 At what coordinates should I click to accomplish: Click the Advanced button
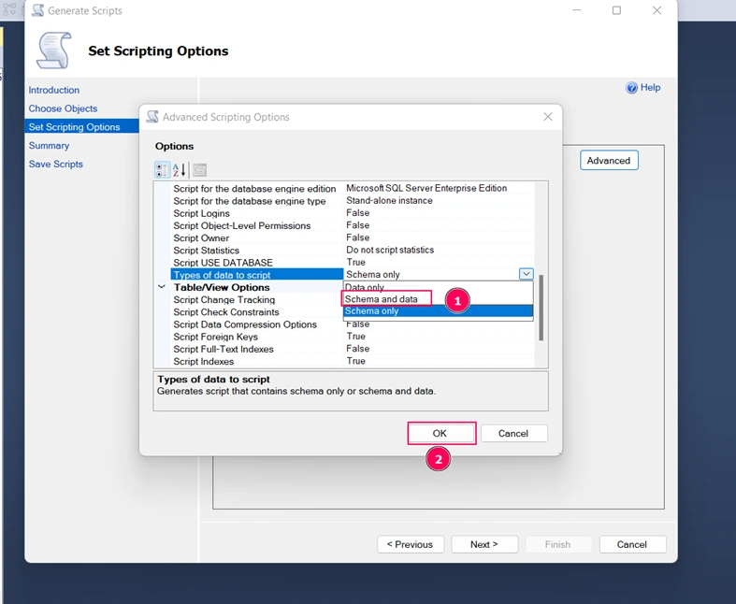[609, 161]
